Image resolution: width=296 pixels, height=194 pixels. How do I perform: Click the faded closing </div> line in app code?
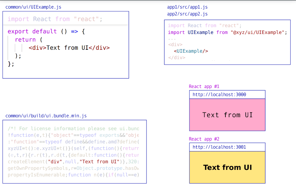[x=177, y=58]
